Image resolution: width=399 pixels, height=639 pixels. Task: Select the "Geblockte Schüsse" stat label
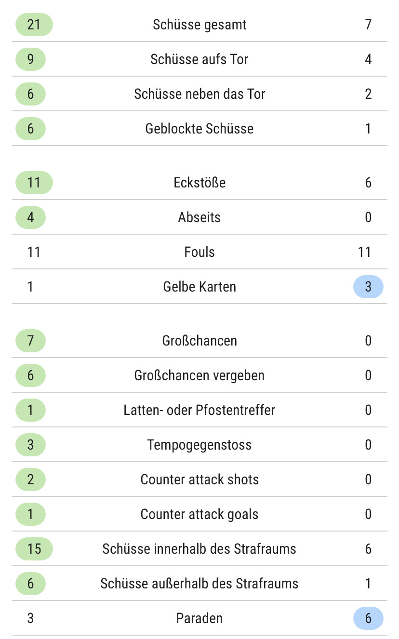[199, 129]
